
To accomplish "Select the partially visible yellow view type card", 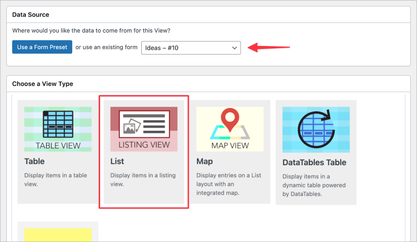I will pos(58,232).
